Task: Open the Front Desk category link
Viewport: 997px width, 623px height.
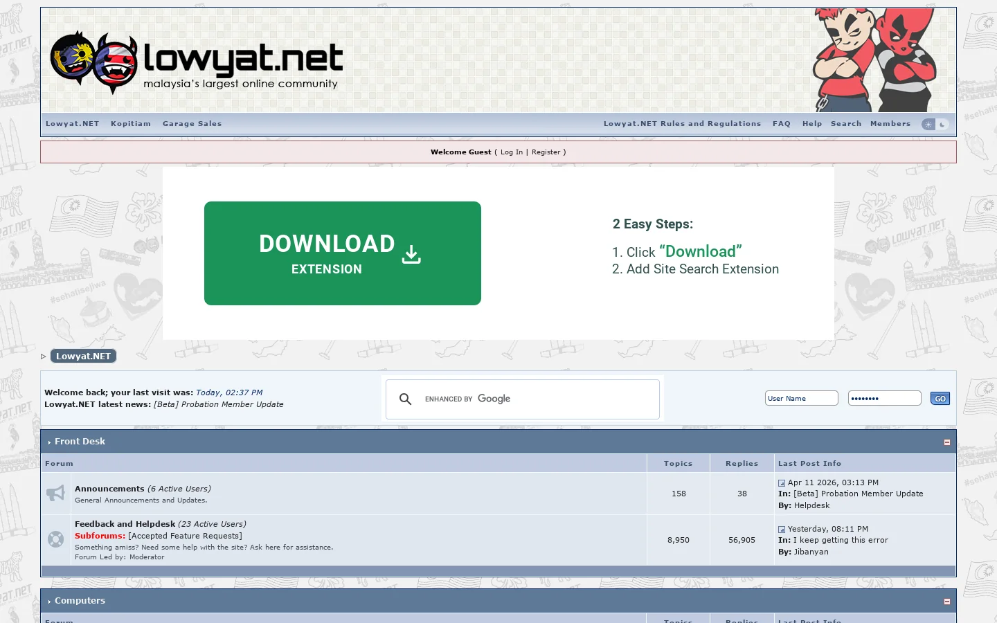Action: tap(80, 442)
